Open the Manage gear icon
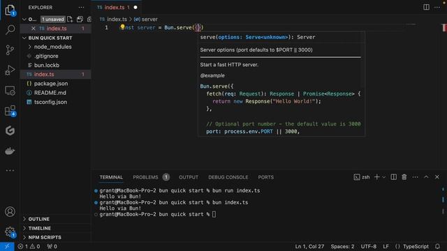 (x=10, y=231)
